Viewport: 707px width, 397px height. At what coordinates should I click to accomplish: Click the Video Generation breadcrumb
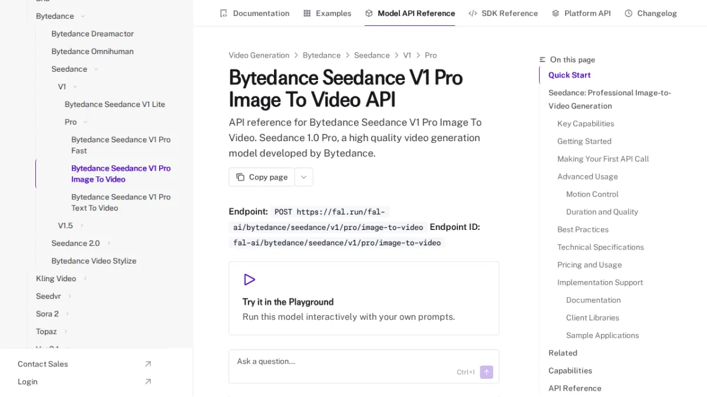[259, 55]
